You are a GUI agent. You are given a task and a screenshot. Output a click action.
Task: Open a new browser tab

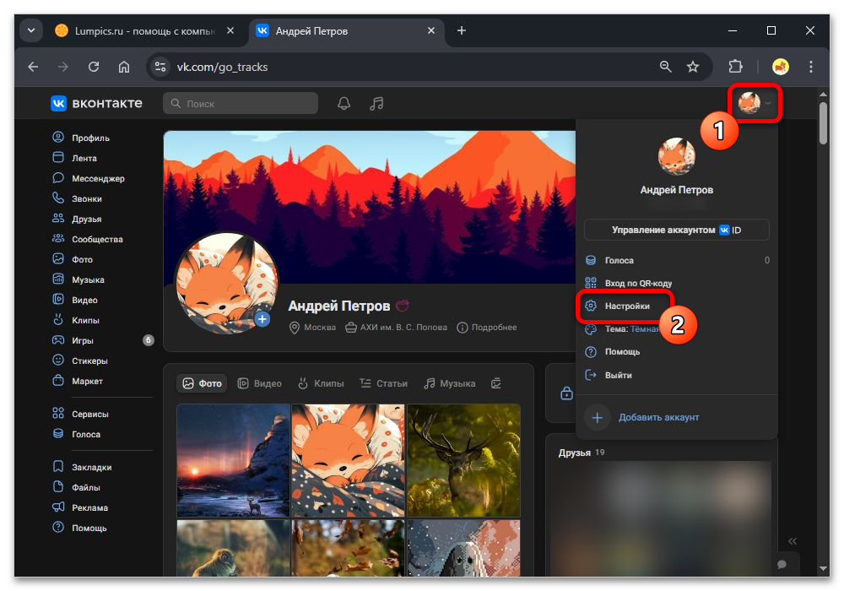pos(462,30)
